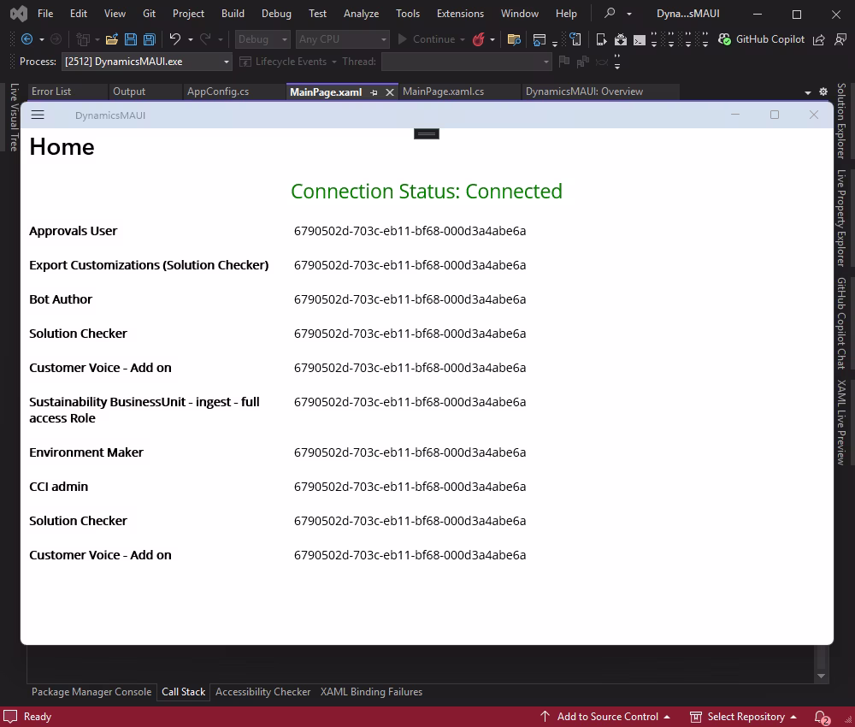The width and height of the screenshot is (855, 727).
Task: Click the device refresh phone icon
Action: click(x=575, y=39)
